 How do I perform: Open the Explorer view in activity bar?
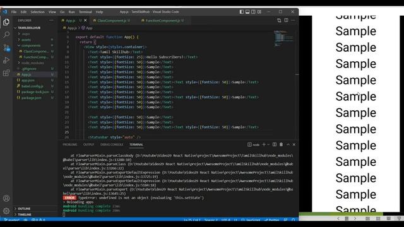pos(6,22)
